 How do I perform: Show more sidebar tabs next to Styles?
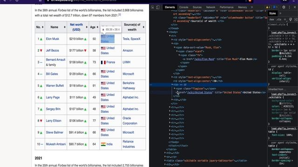(280, 13)
